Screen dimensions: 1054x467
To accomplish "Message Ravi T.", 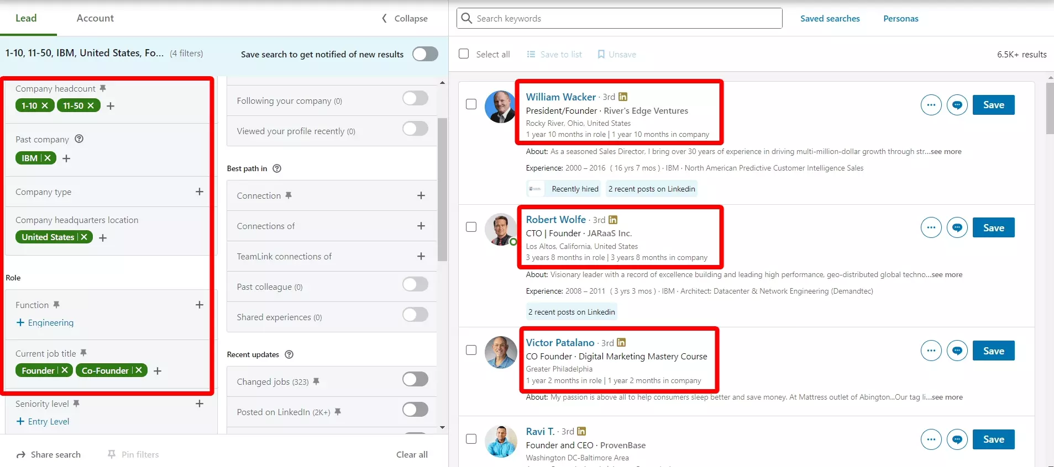I will 957,439.
